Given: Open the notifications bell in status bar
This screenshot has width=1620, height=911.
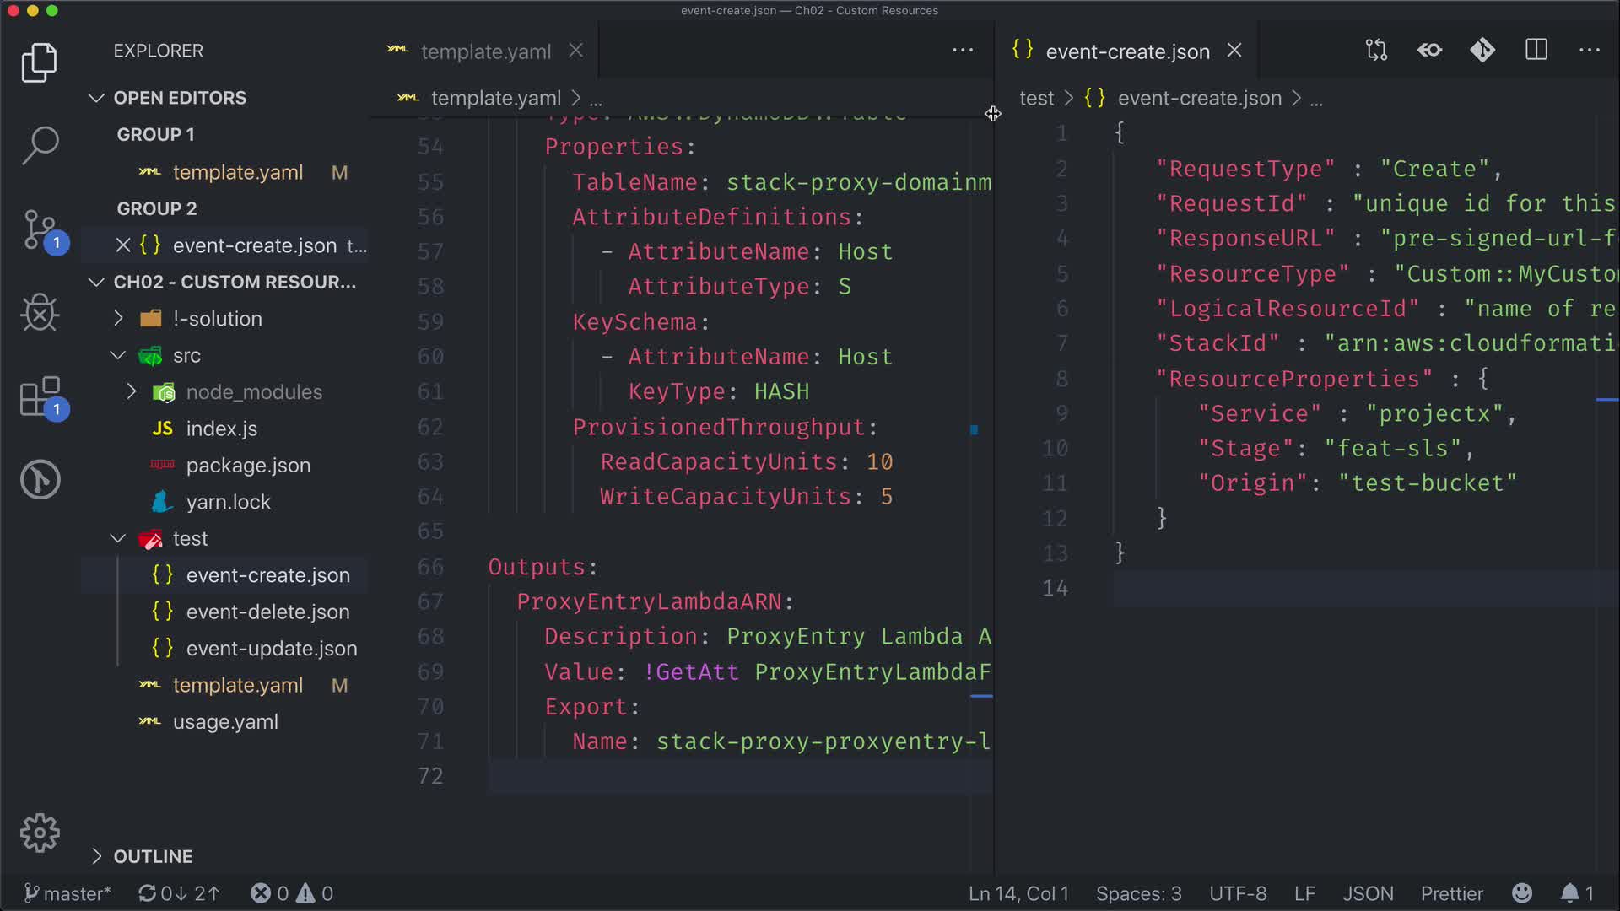Looking at the screenshot, I should click(x=1569, y=893).
